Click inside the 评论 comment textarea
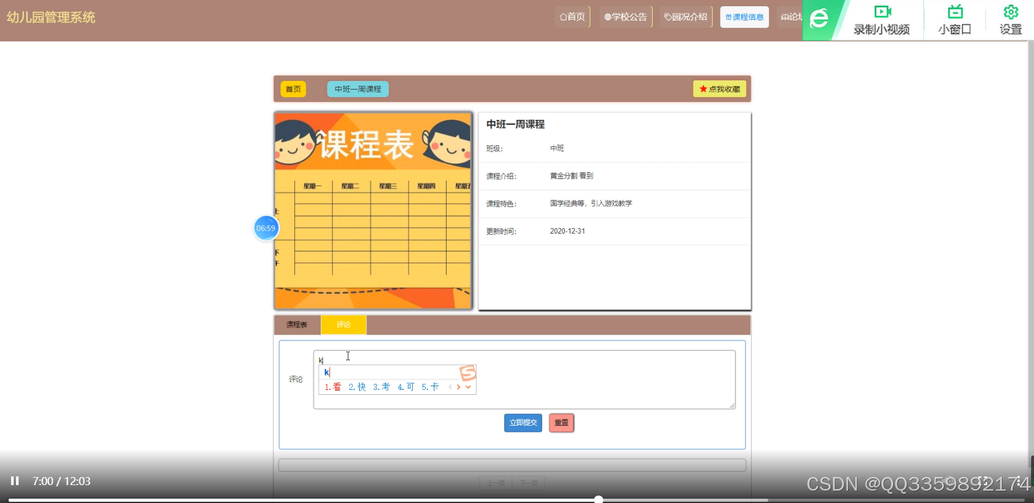Image resolution: width=1034 pixels, height=503 pixels. point(524,379)
